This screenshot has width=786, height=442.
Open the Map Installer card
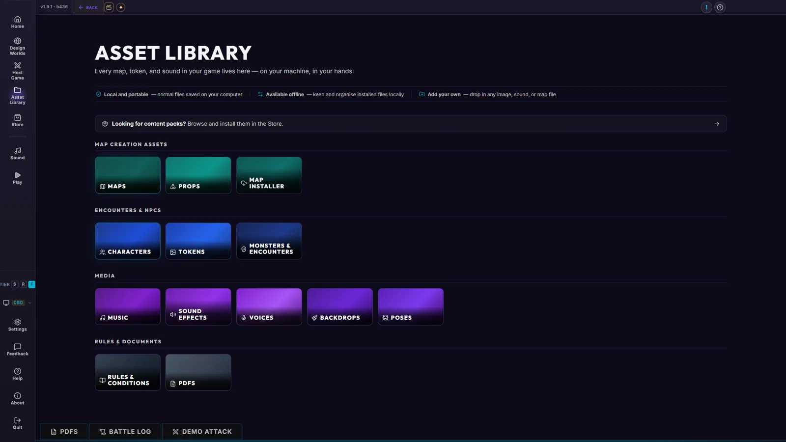(x=269, y=175)
